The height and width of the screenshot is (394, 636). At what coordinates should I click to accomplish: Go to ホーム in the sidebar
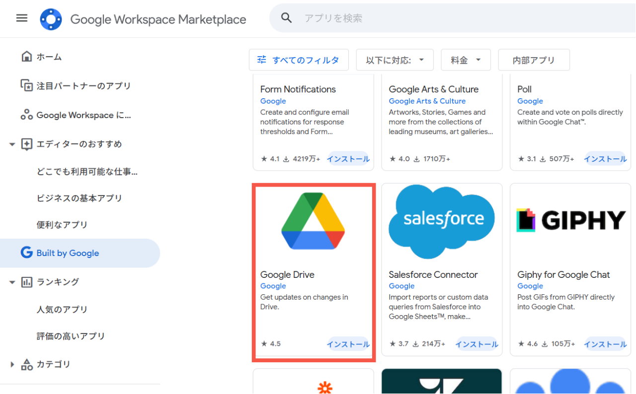coord(49,57)
